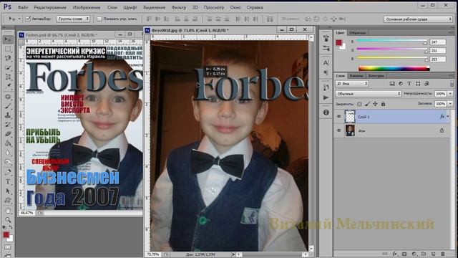The width and height of the screenshot is (458, 258).
Task: Select the Dodge tool
Action: (8, 162)
